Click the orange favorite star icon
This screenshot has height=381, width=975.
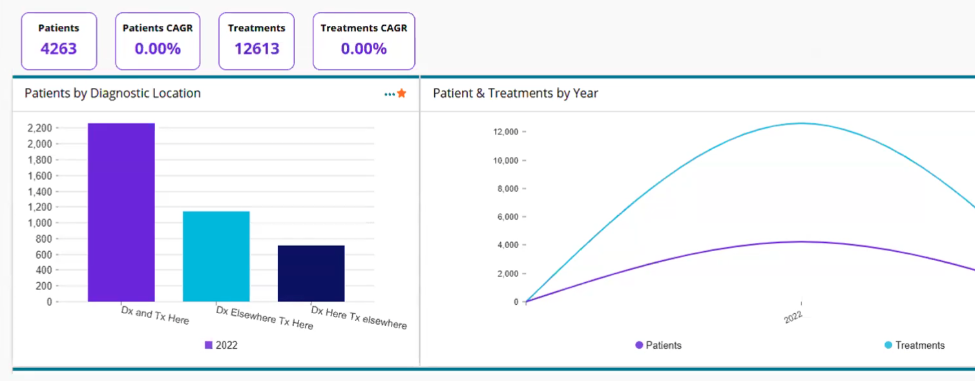click(402, 94)
